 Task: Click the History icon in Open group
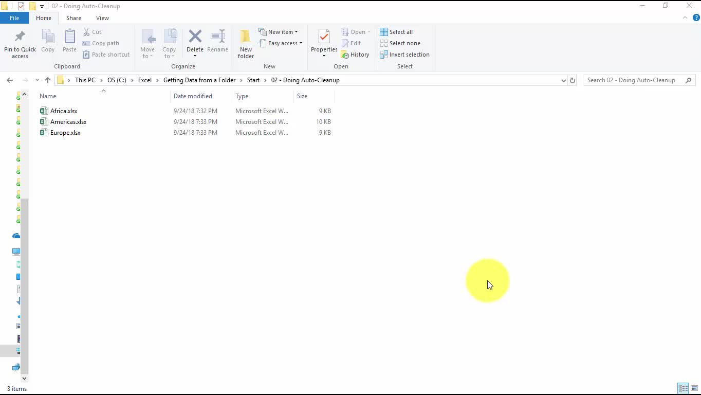345,55
